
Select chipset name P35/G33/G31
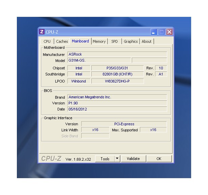(x=117, y=68)
